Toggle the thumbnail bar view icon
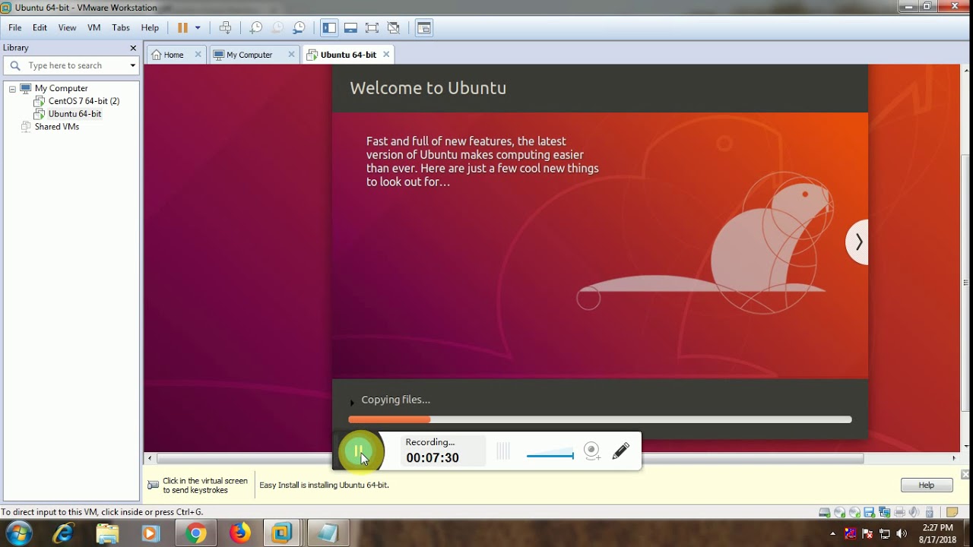 pos(350,27)
